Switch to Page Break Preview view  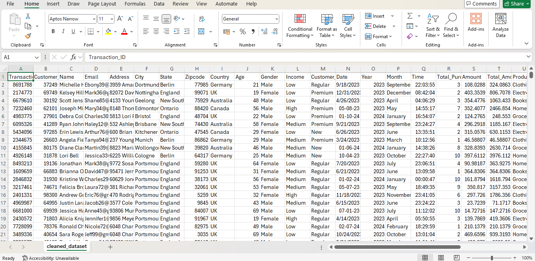(x=456, y=258)
